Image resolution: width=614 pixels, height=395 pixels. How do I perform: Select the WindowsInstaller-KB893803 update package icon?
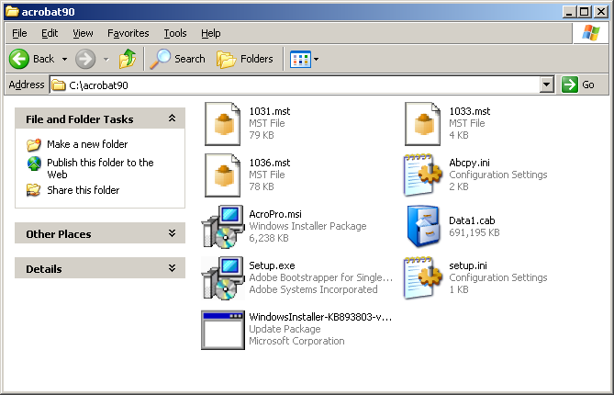click(222, 330)
